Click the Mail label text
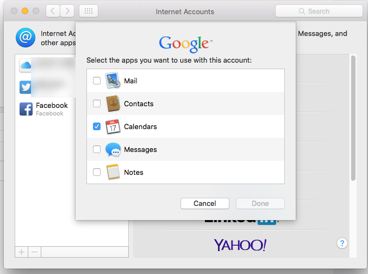368x274 pixels. [x=130, y=81]
